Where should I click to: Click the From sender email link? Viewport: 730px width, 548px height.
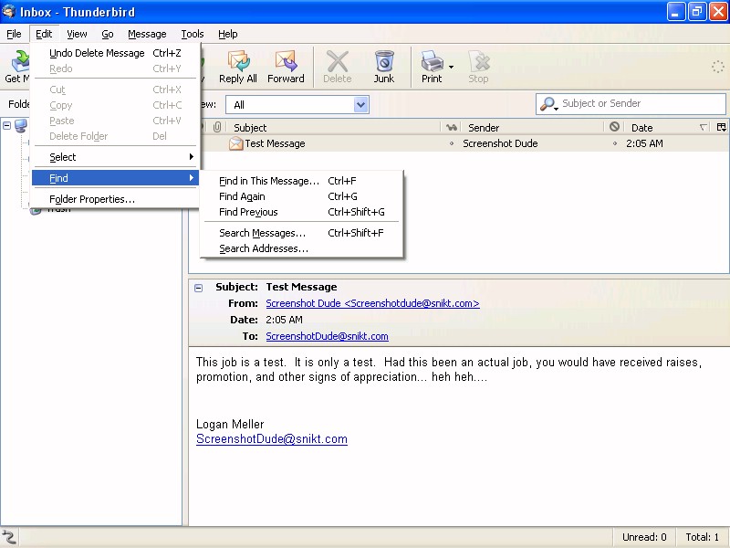(372, 303)
